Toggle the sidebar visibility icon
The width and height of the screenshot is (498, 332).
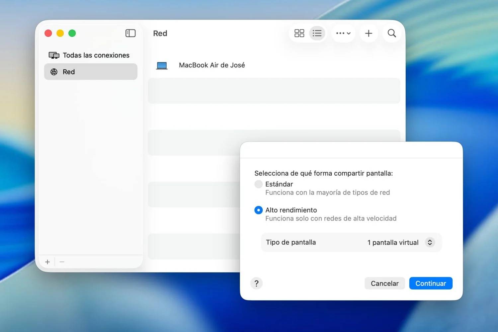pyautogui.click(x=130, y=33)
